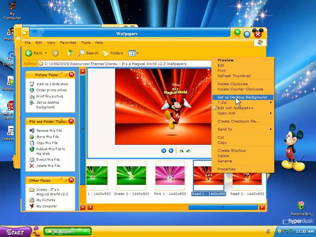Image resolution: width=316 pixels, height=237 pixels.
Task: Expand the 7-Zip submenu
Action: point(243,102)
